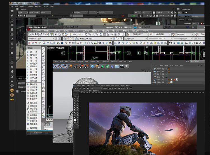The image size is (210, 155).
Task: Click the Nuke Views eye icon
Action: tap(12, 67)
